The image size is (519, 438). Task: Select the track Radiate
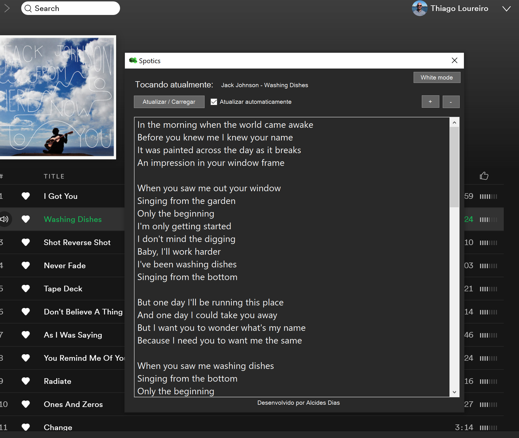click(x=57, y=381)
